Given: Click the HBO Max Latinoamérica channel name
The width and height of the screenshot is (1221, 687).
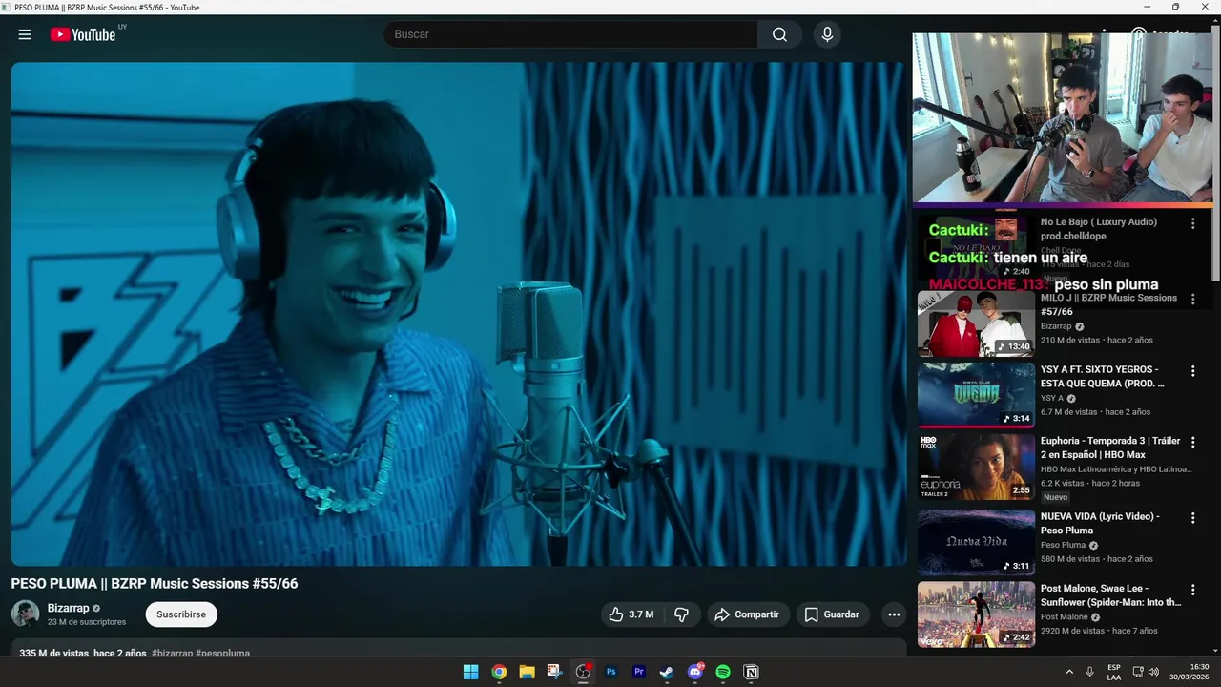Looking at the screenshot, I should tap(1116, 469).
